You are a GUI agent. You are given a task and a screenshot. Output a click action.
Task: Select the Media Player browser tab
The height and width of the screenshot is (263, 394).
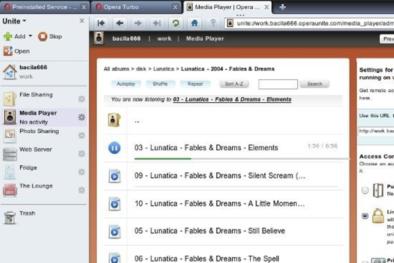pos(228,7)
